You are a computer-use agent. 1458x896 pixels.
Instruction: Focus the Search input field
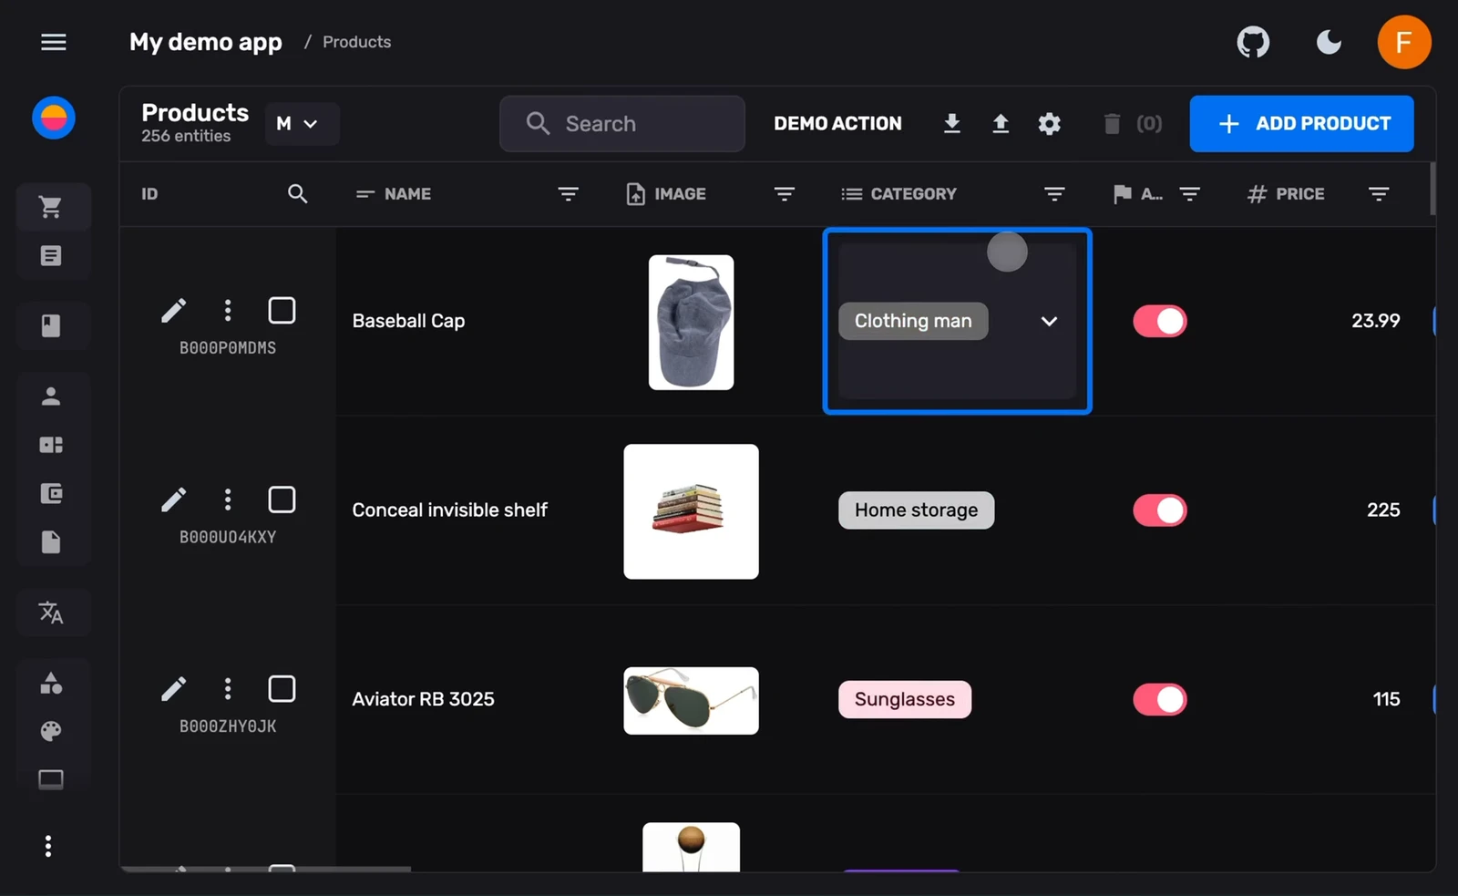click(622, 124)
